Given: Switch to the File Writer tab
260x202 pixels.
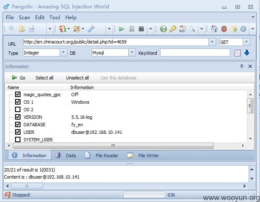Looking at the screenshot, I should pyautogui.click(x=143, y=156).
